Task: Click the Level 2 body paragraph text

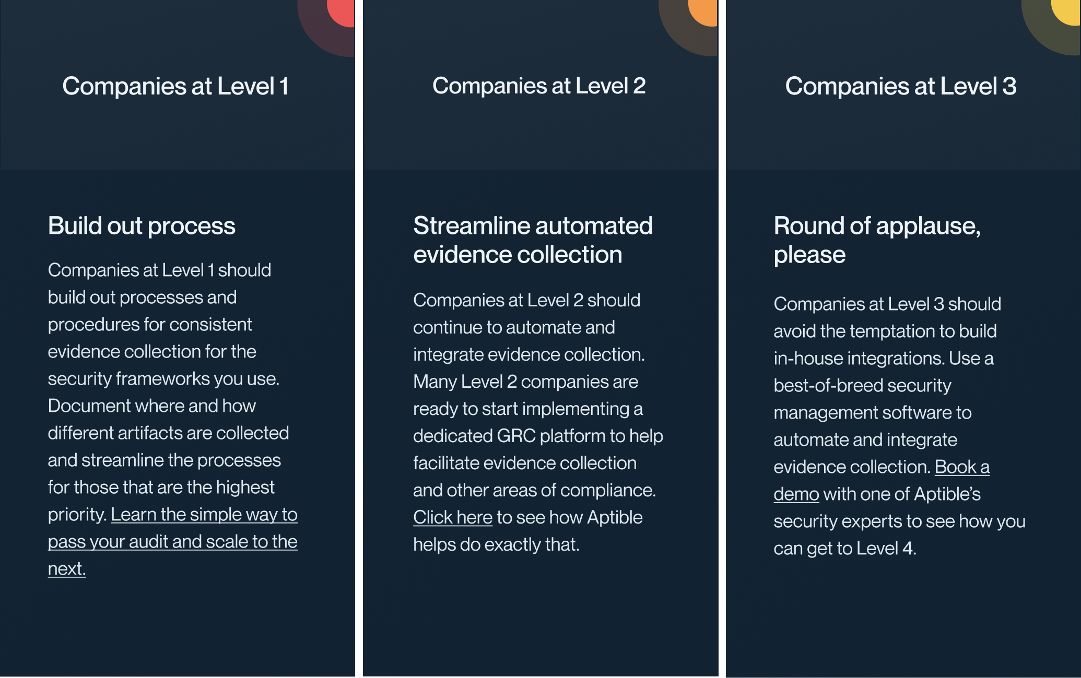Action: point(538,422)
